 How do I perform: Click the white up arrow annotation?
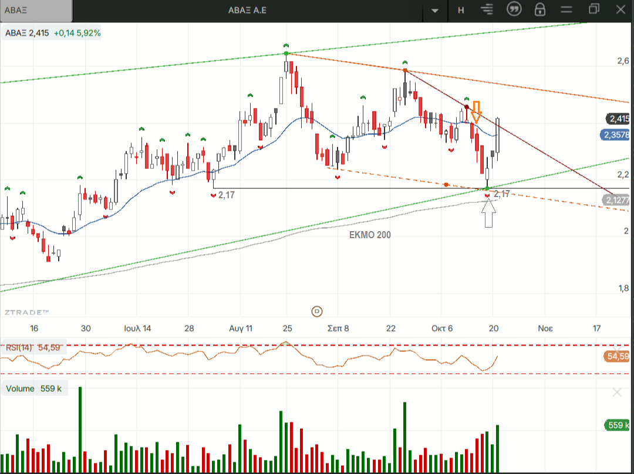click(x=489, y=213)
